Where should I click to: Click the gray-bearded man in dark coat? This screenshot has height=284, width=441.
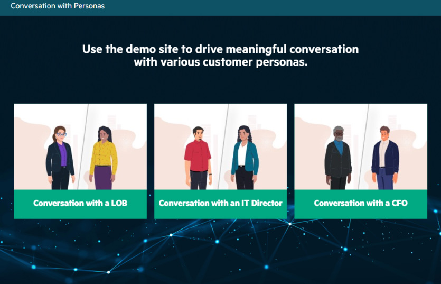[337, 157]
